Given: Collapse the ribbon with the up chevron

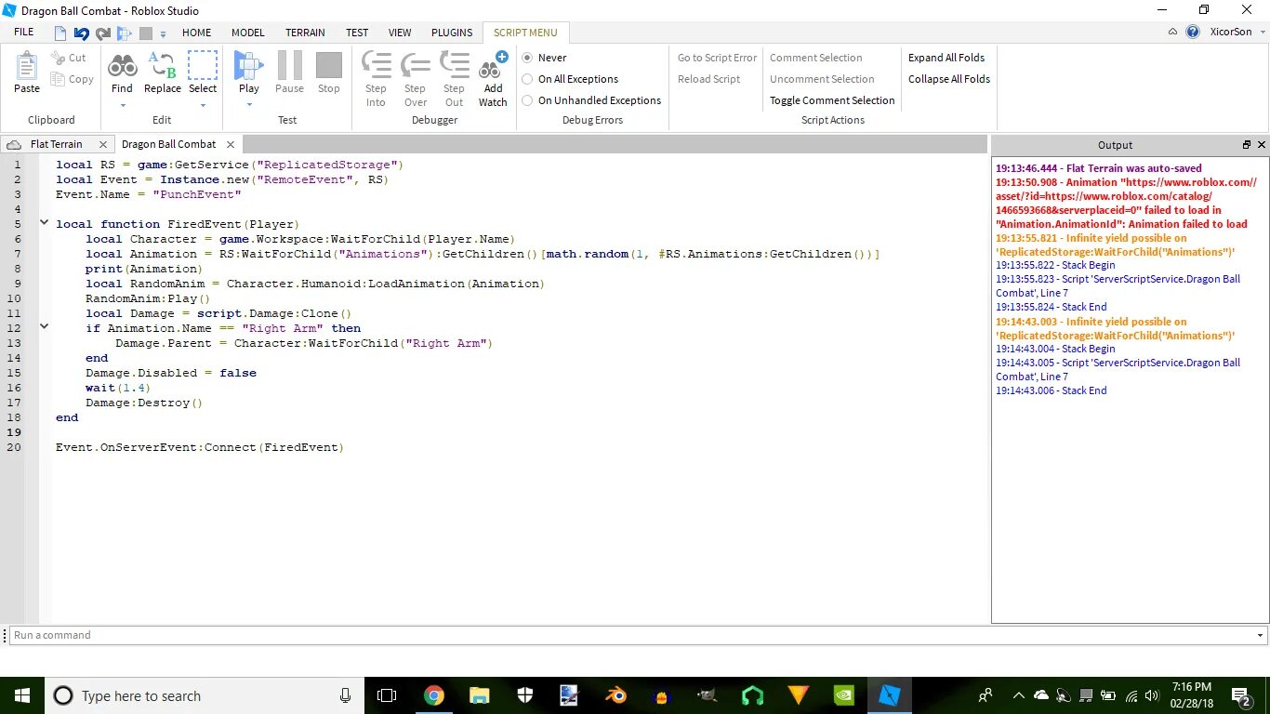Looking at the screenshot, I should [1173, 32].
